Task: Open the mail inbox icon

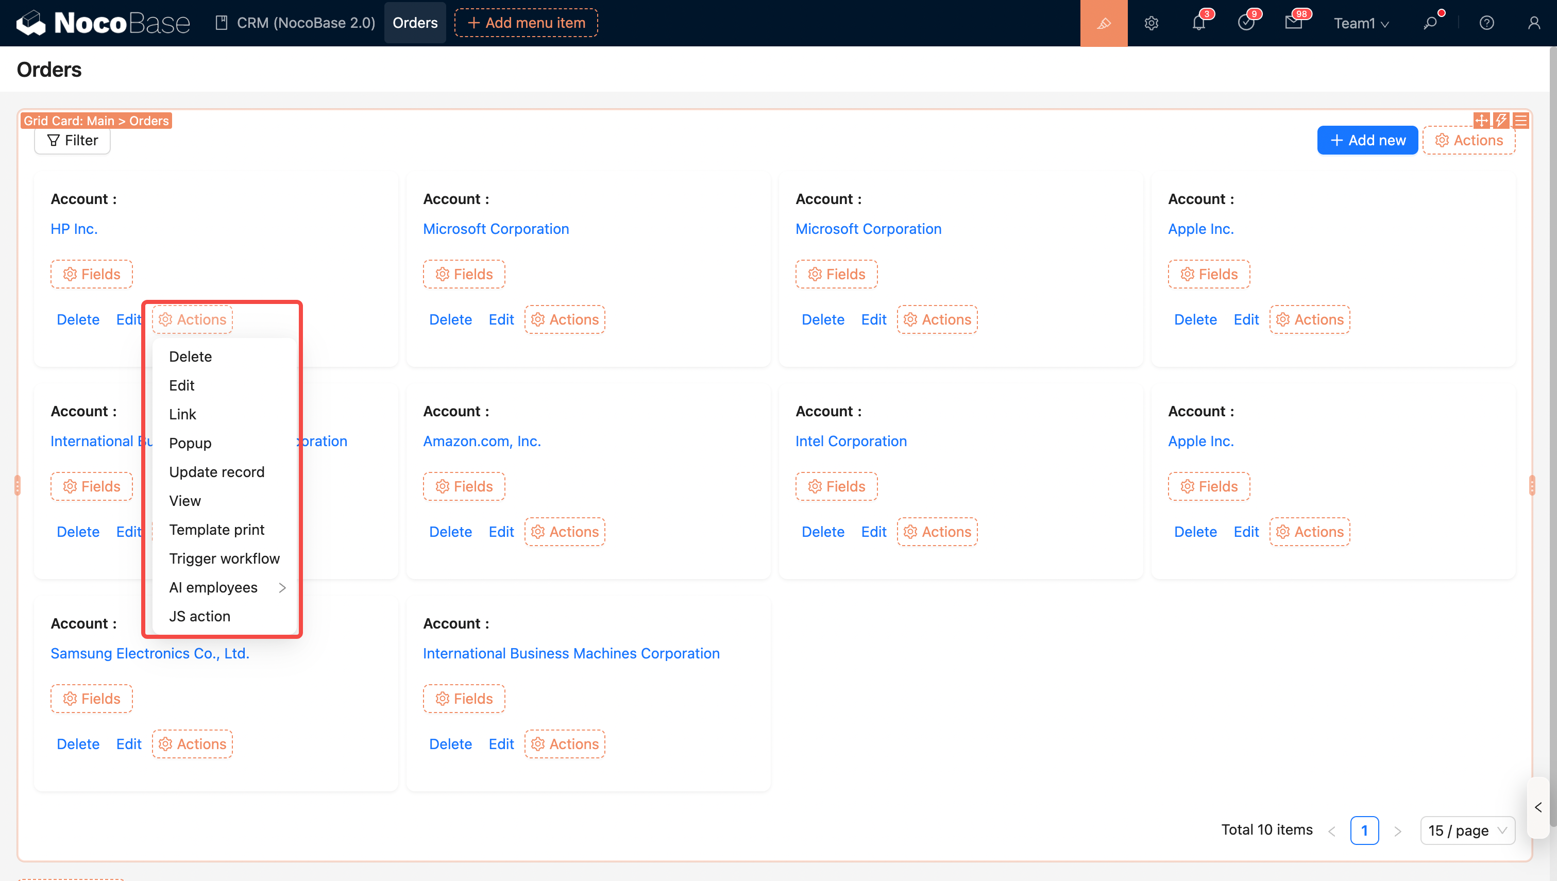Action: tap(1293, 23)
